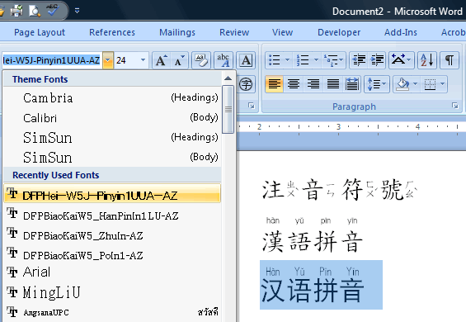
Task: Apply the borders button
Action: [430, 84]
